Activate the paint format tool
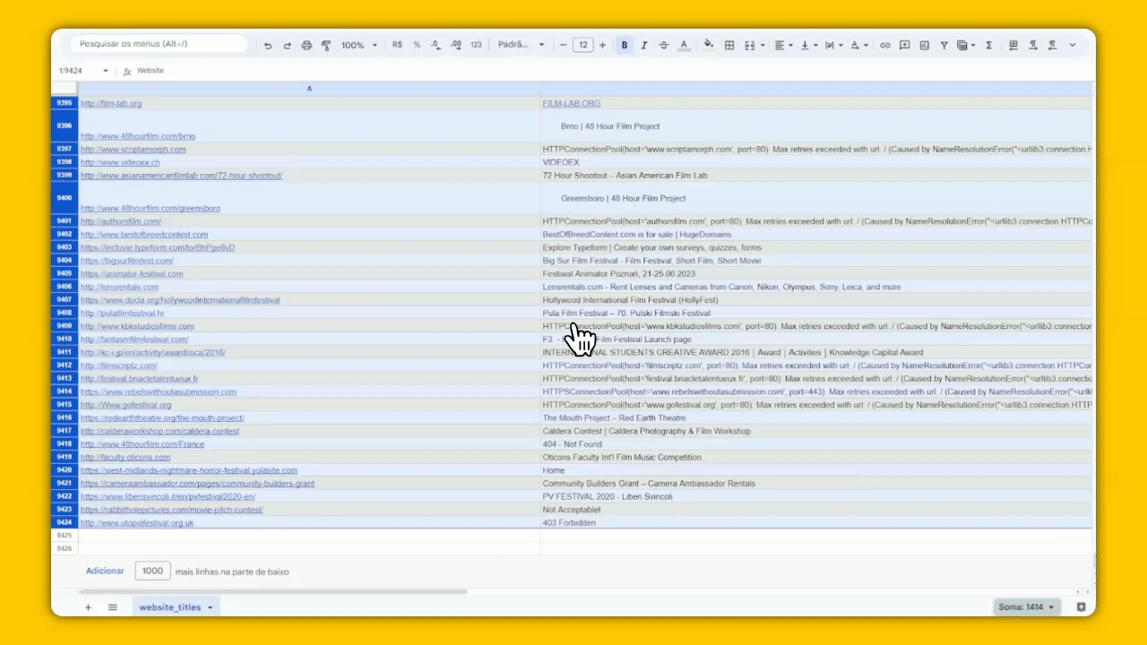The height and width of the screenshot is (645, 1147). [326, 45]
